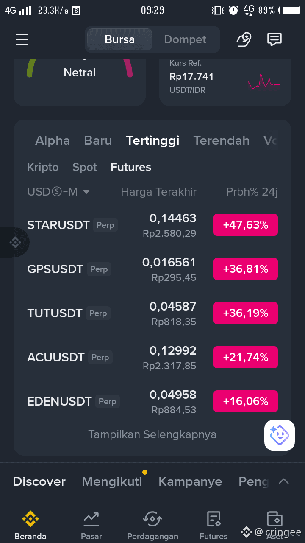Screen dimensions: 305x543
Task: Tap Tampilkan Selengkapnya link
Action: 152,434
